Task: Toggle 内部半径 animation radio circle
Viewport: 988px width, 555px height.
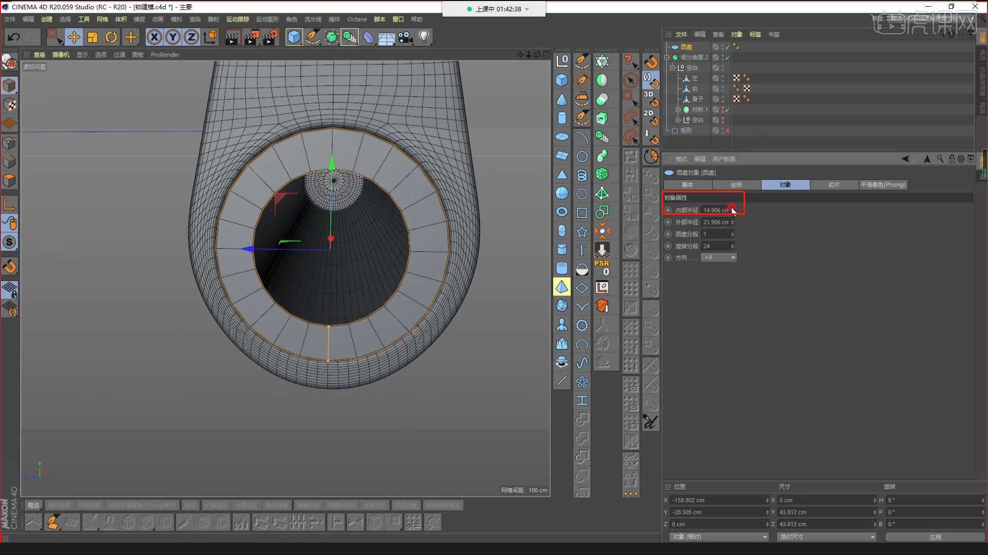Action: (x=668, y=210)
